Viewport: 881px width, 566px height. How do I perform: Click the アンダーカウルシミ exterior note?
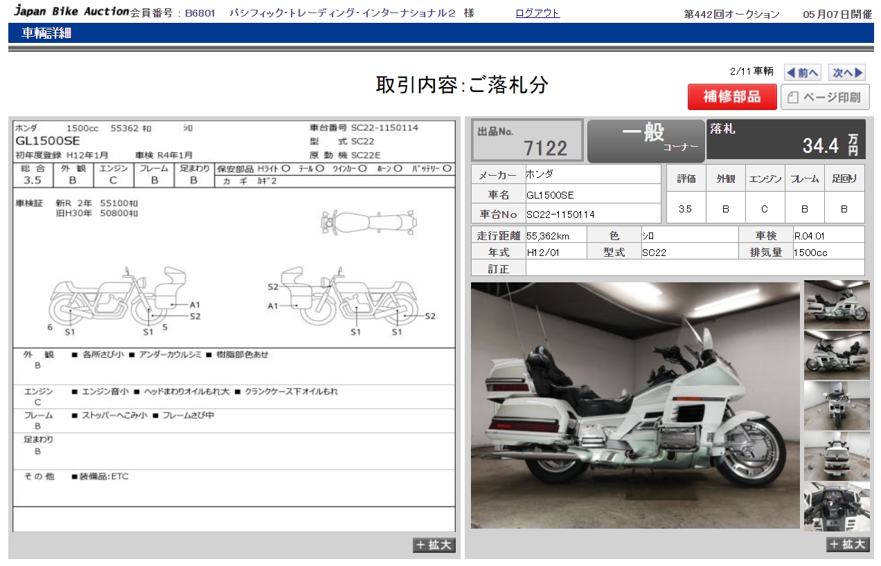(x=166, y=354)
